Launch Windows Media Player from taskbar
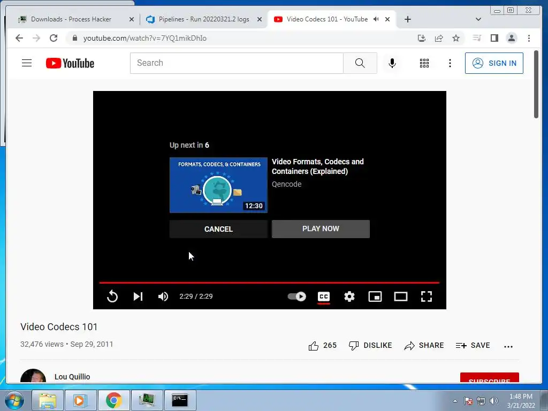The image size is (548, 411). pos(80,400)
